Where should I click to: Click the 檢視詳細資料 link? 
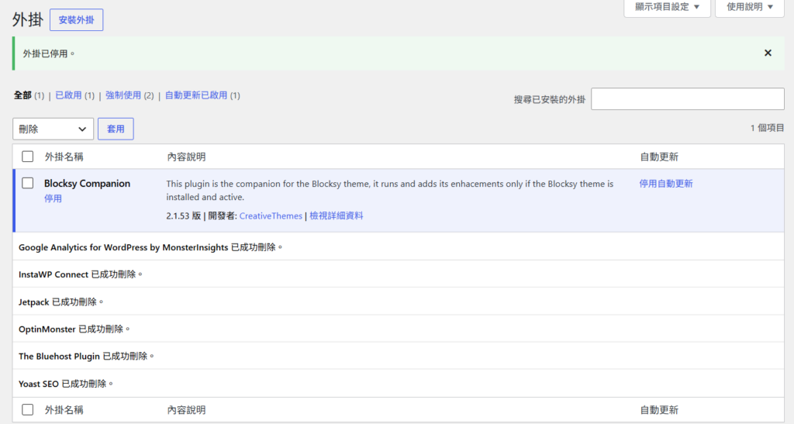pos(337,216)
